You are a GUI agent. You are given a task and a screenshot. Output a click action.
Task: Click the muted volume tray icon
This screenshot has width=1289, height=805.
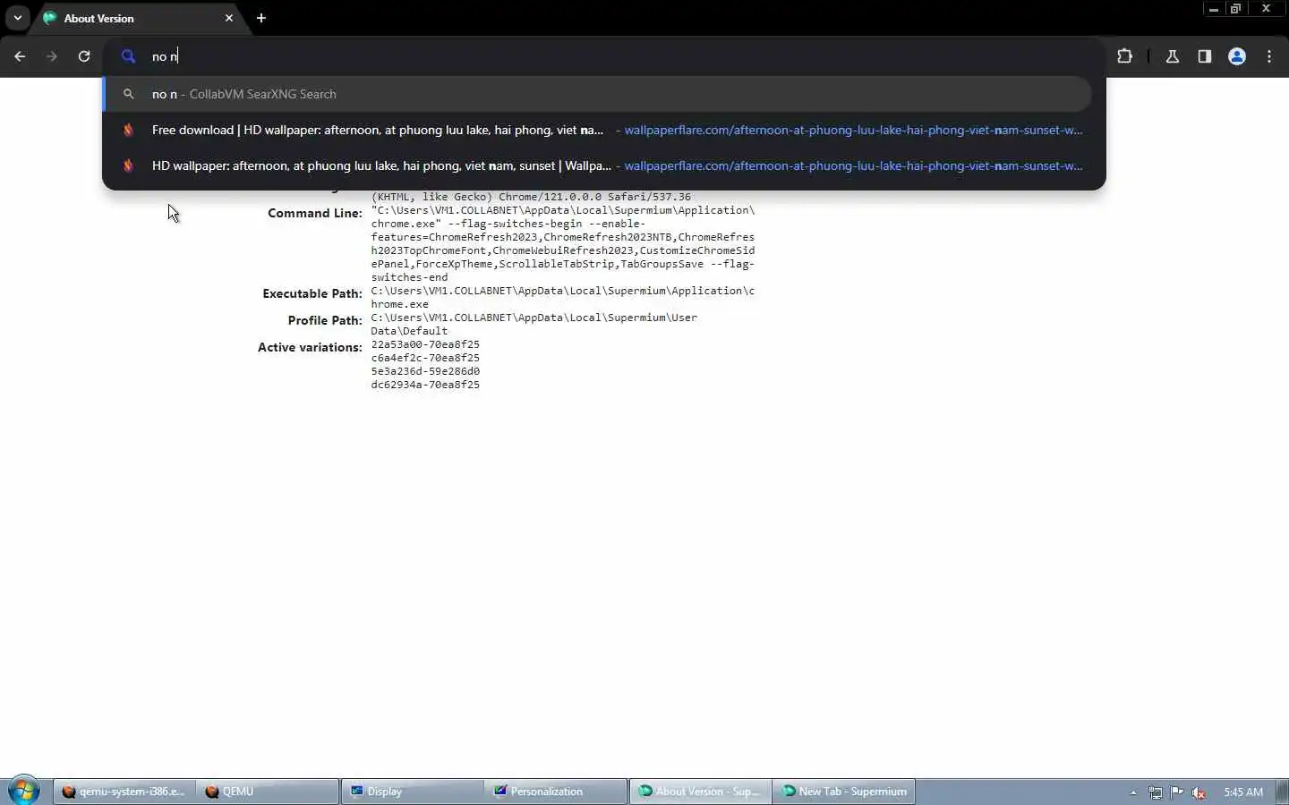1199,792
